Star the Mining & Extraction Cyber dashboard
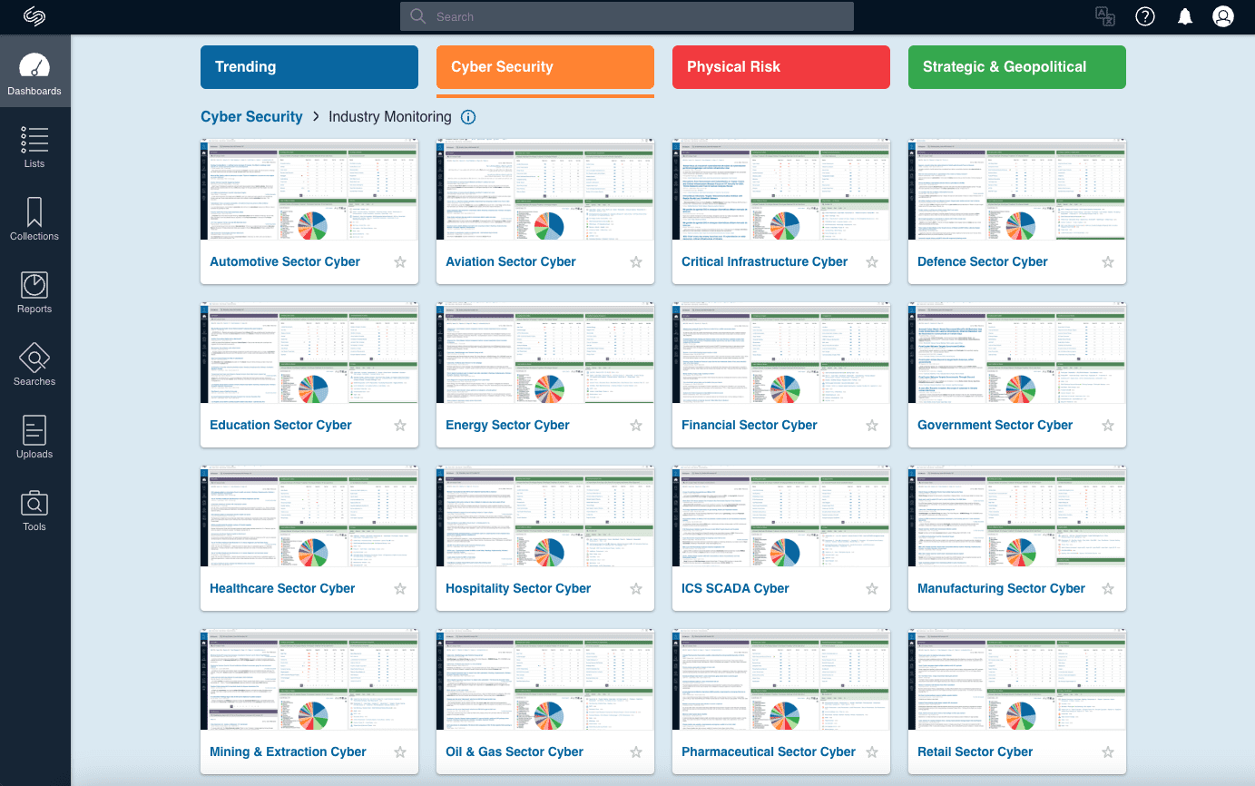This screenshot has width=1255, height=786. (400, 752)
